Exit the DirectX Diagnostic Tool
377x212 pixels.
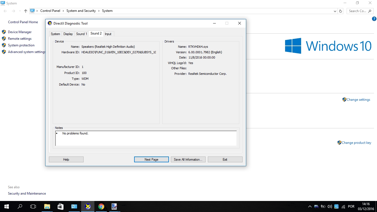click(225, 160)
